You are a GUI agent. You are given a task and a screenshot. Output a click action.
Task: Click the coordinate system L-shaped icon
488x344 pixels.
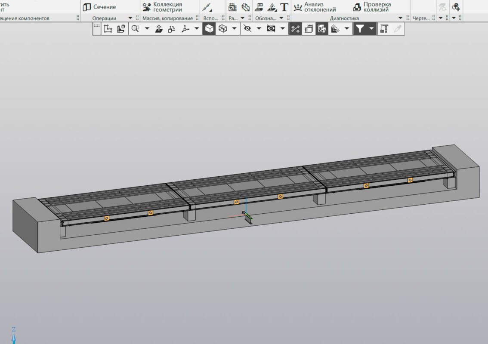(108, 29)
